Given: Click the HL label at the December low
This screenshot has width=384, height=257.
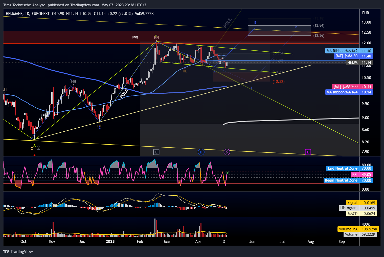Looking at the screenshot, I should pyautogui.click(x=99, y=126).
